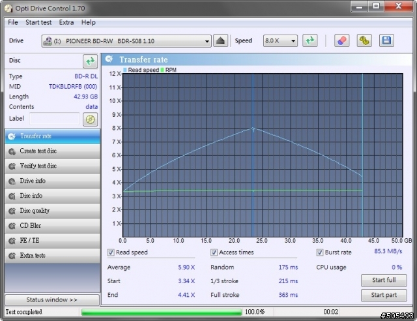Open the Start test menu
The width and height of the screenshot is (417, 321).
coord(38,22)
